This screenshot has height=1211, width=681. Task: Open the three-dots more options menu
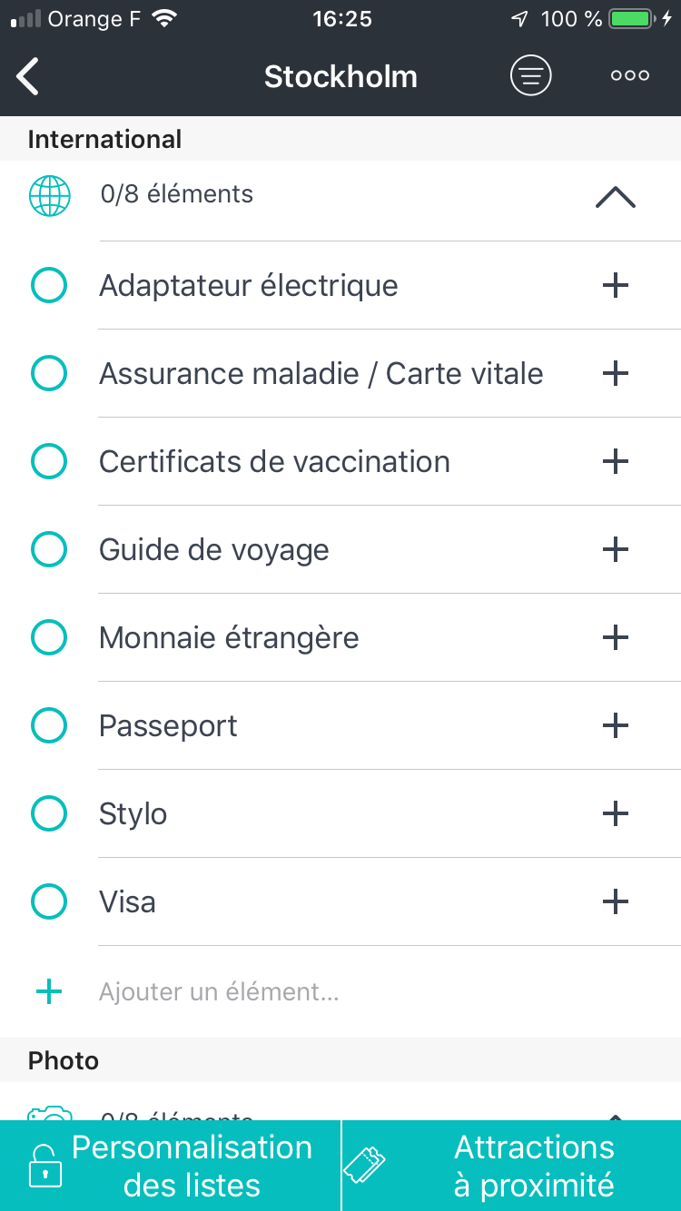pos(629,75)
